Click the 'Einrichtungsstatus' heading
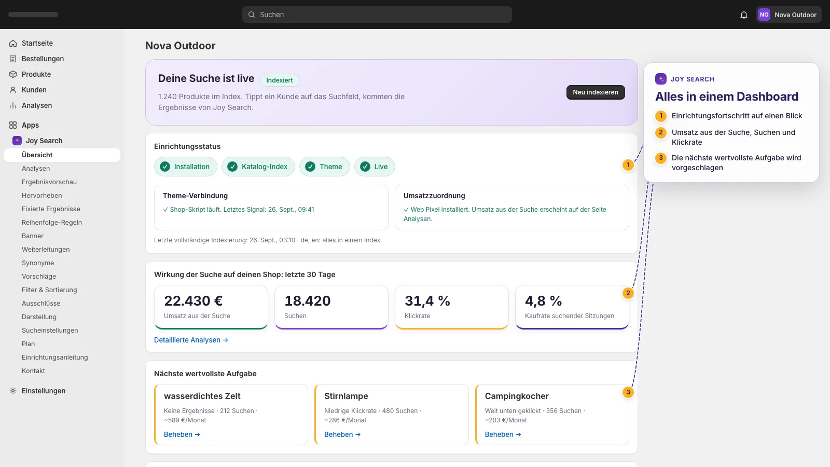The image size is (830, 467). click(x=187, y=146)
